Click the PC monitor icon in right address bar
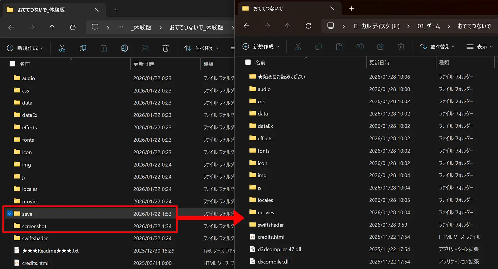498x269 pixels. click(330, 26)
